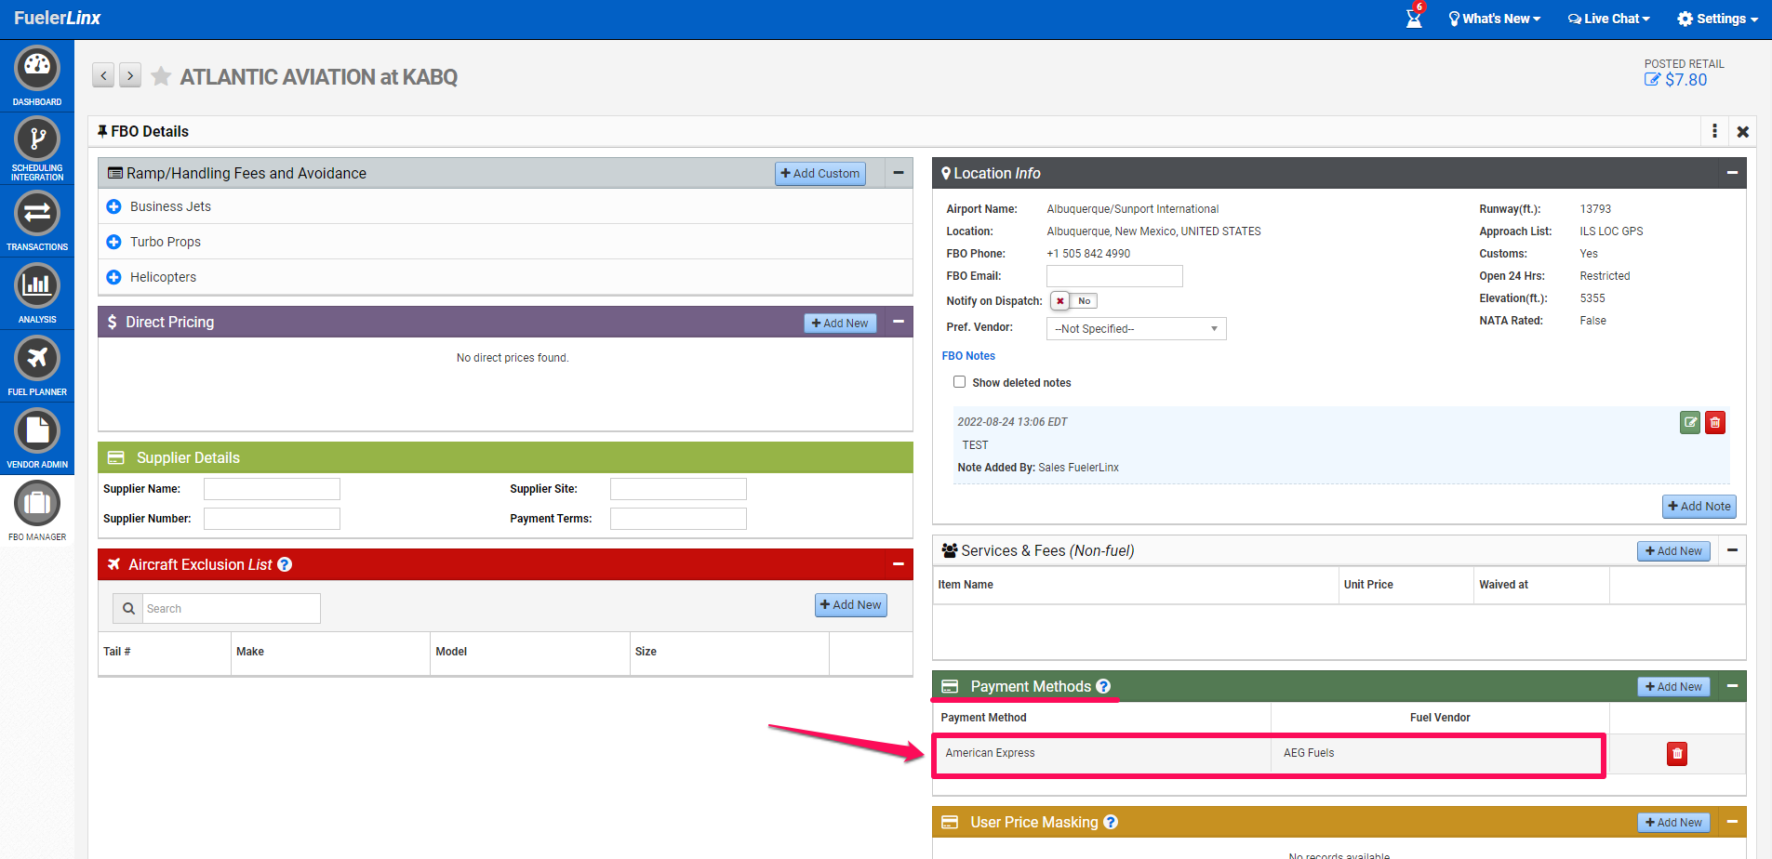The height and width of the screenshot is (859, 1772).
Task: Open the FBO Details three-dot options menu
Action: point(1714,131)
